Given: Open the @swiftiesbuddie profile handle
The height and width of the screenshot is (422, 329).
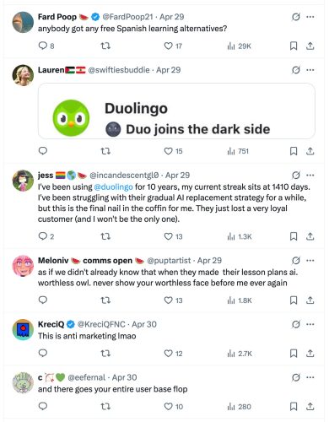Looking at the screenshot, I should click(119, 70).
